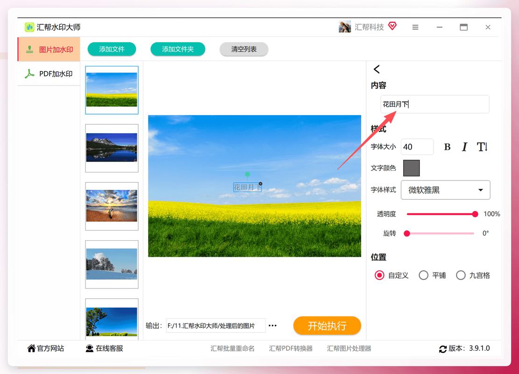Open 汇帮批量重命名 link

232,348
